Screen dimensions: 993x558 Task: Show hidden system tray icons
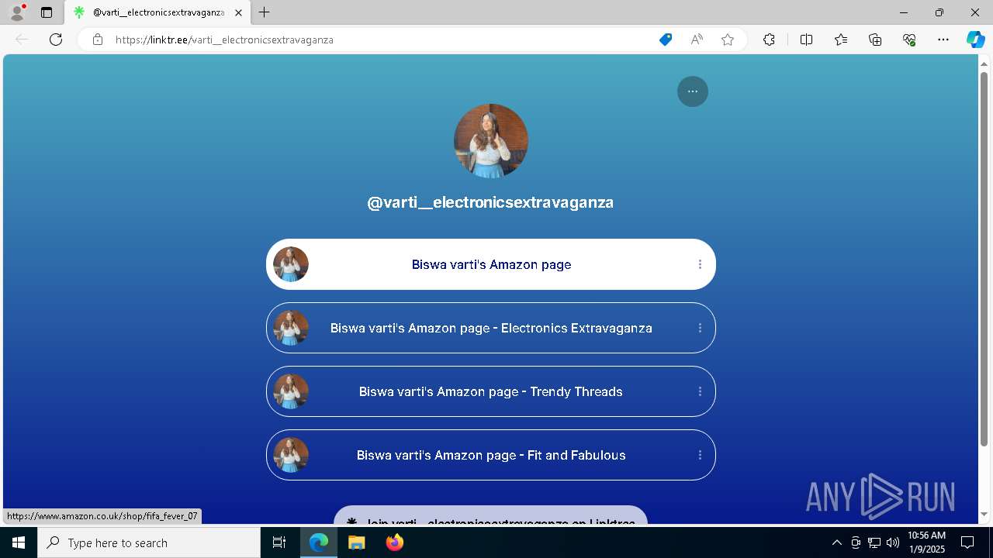[x=836, y=542]
